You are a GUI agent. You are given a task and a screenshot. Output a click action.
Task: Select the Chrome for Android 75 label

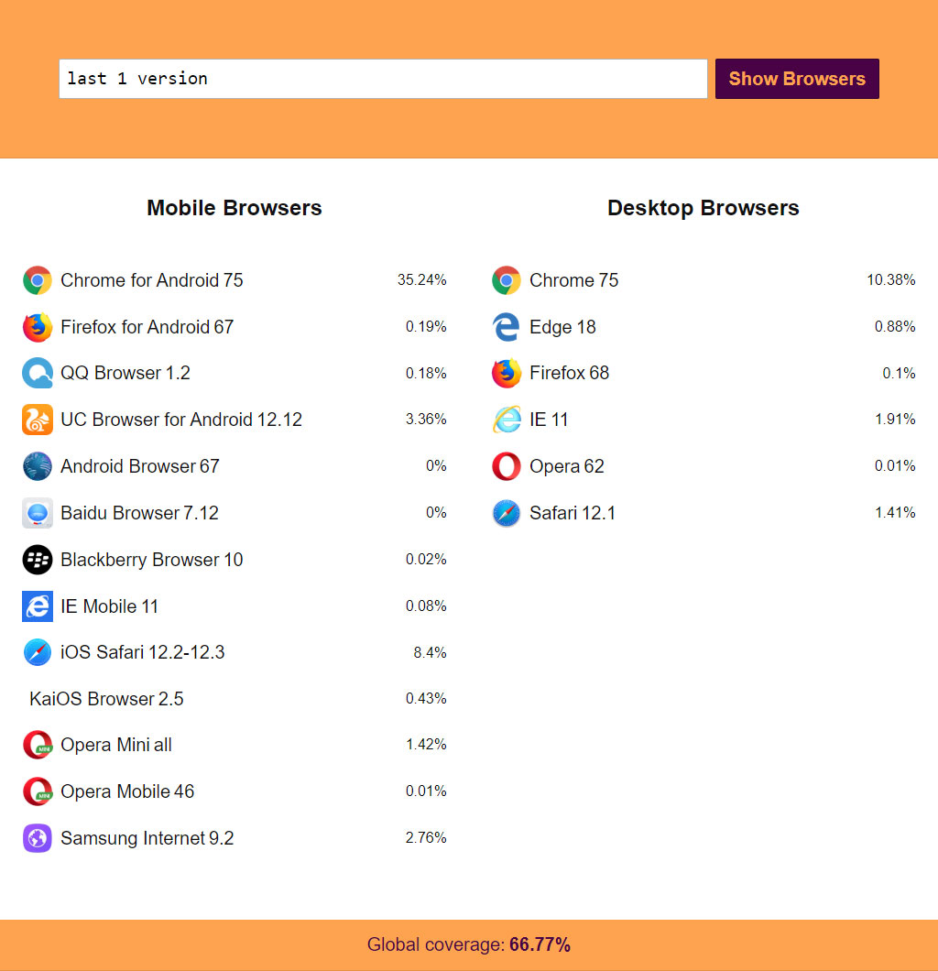[x=152, y=280]
